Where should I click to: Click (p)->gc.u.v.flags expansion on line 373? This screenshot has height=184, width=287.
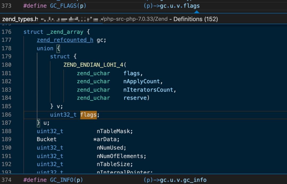[x=172, y=6]
